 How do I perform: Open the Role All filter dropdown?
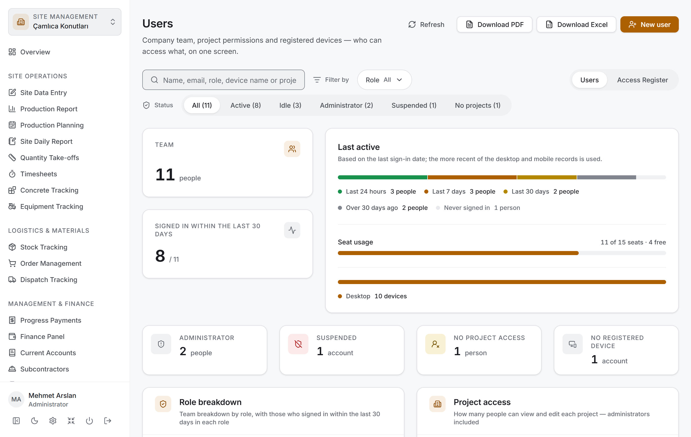[384, 80]
